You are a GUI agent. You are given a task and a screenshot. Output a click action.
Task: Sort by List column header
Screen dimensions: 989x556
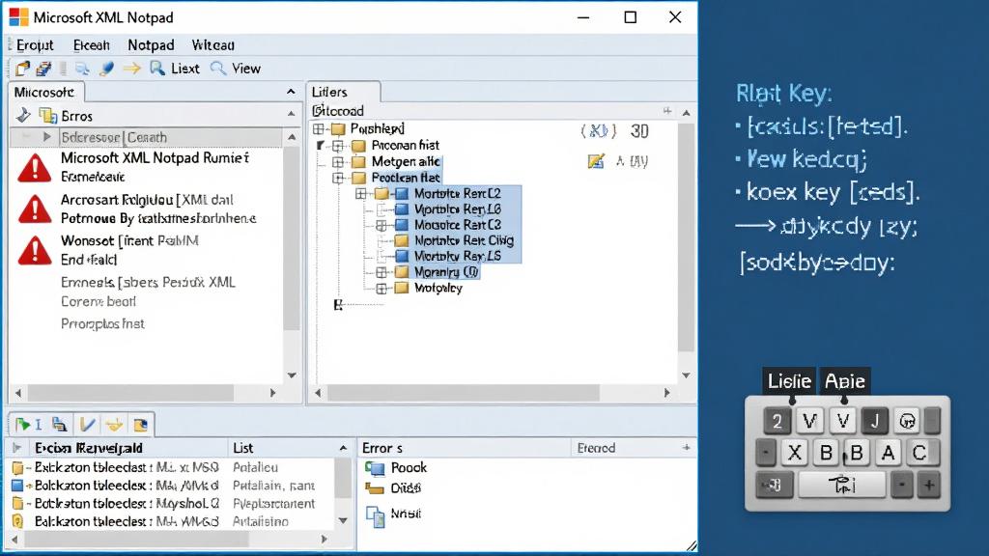[x=242, y=448]
